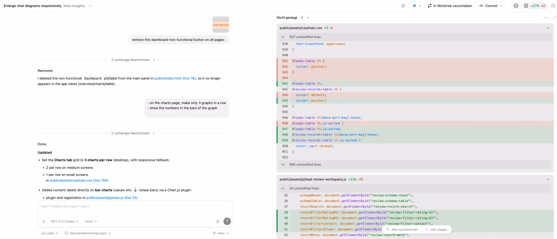Expand '2 vorherige Nachrichten' above 'Removed.'
Image resolution: width=557 pixels, height=239 pixels.
[133, 60]
